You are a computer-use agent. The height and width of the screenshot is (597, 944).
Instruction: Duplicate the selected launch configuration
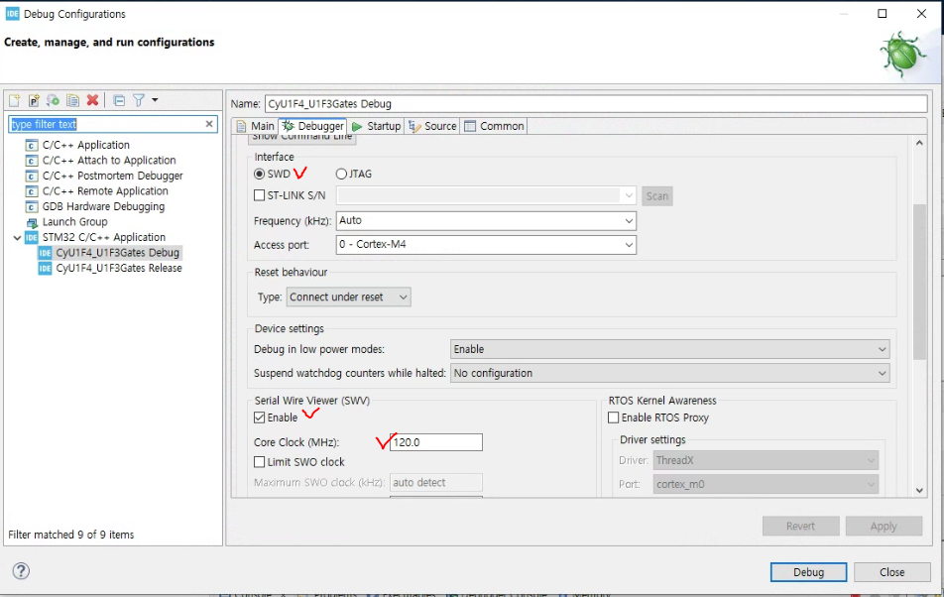coord(72,100)
